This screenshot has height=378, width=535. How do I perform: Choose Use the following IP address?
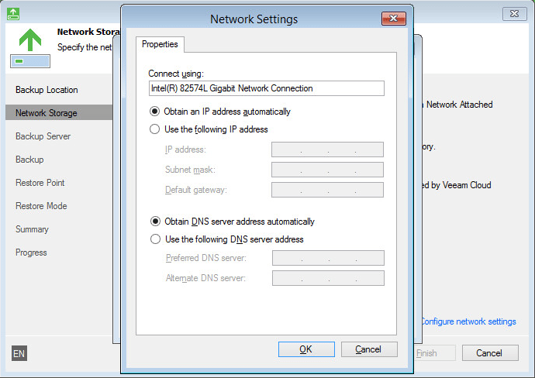155,129
